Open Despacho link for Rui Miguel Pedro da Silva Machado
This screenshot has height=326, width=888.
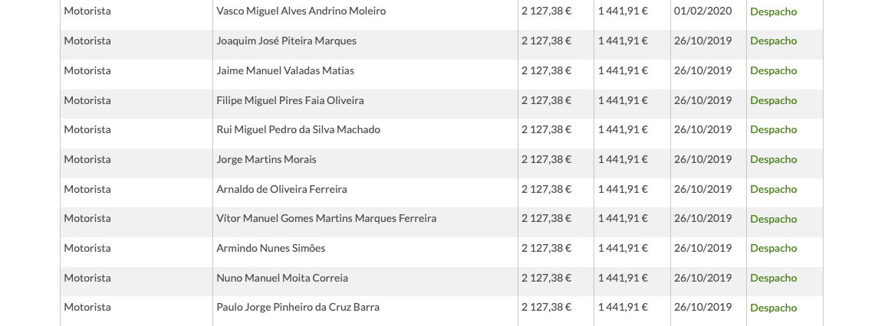click(773, 130)
